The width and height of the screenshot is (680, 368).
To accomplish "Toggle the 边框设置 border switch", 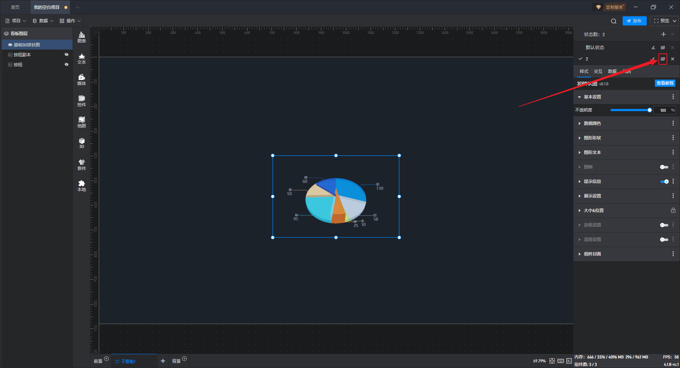I will point(664,225).
